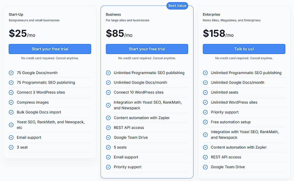Click checkmark beside Business REST API access
Viewport: 294px width, 181px height.
coord(108,128)
